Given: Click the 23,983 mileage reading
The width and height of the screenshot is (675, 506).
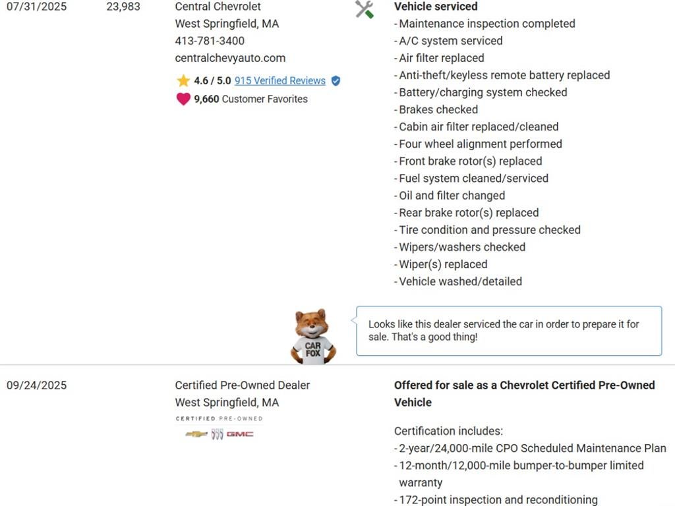Looking at the screenshot, I should pyautogui.click(x=123, y=7).
